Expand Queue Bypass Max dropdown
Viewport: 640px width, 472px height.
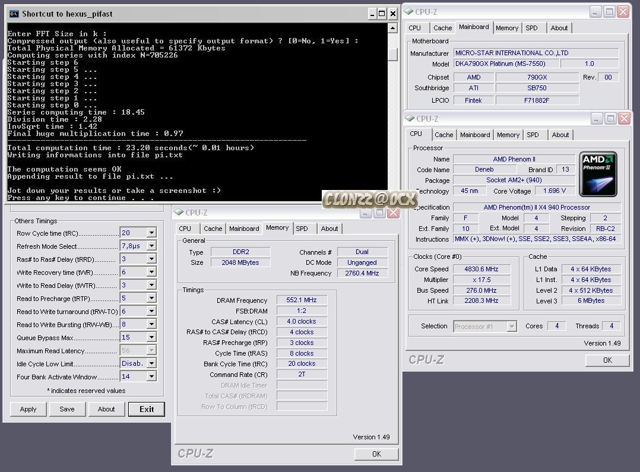151,337
